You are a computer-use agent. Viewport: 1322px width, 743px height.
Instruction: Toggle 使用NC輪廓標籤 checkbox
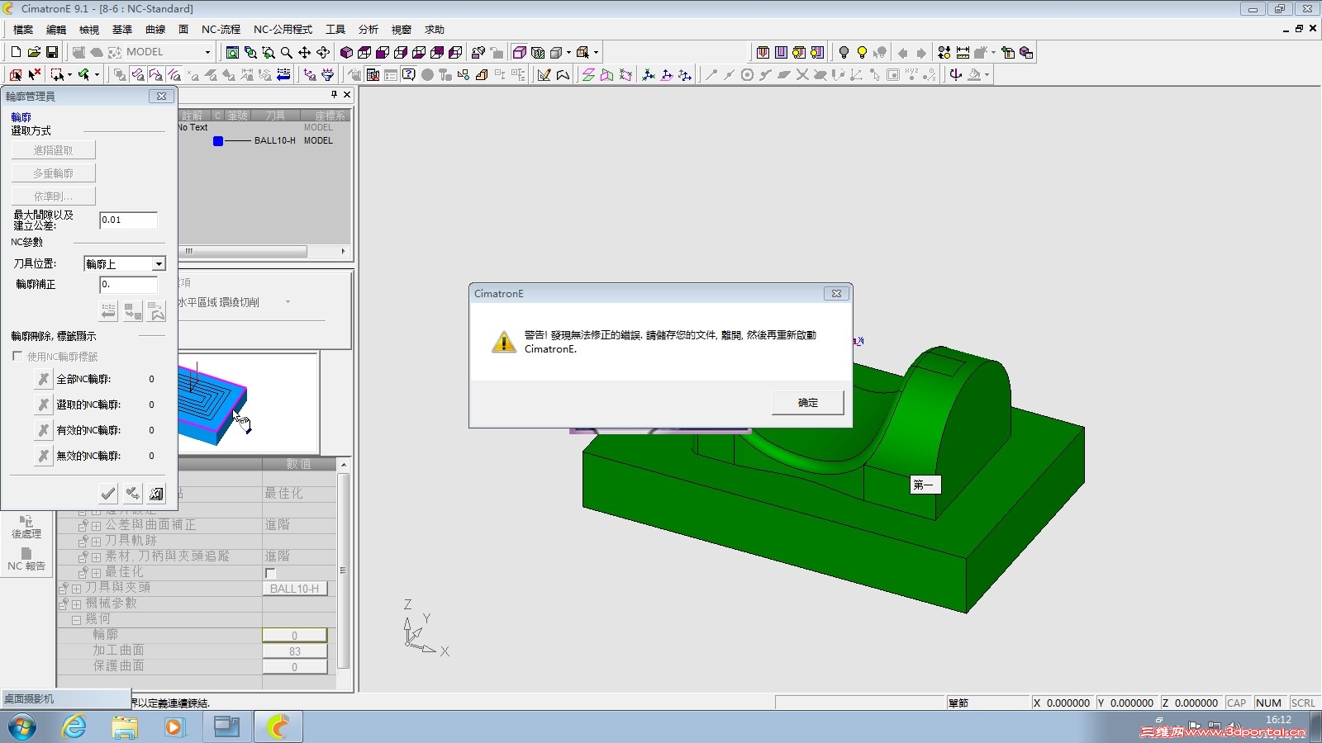click(x=17, y=356)
